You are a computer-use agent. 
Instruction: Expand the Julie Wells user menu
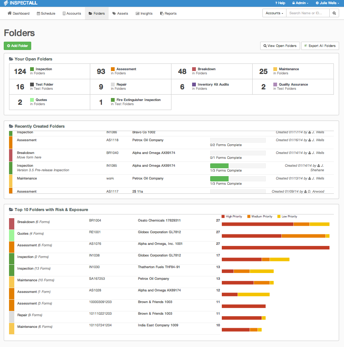click(327, 3)
